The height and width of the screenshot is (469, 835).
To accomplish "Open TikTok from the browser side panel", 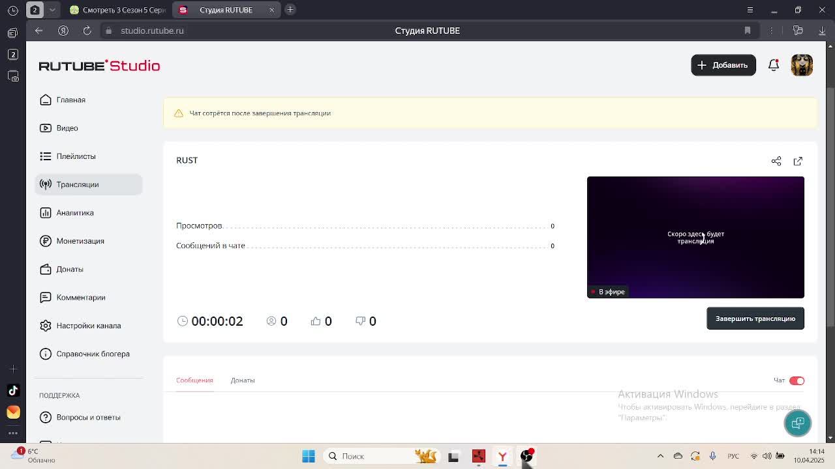I will click(x=13, y=390).
